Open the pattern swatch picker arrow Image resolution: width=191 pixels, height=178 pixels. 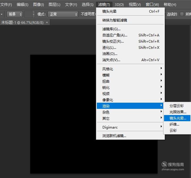click(33, 14)
